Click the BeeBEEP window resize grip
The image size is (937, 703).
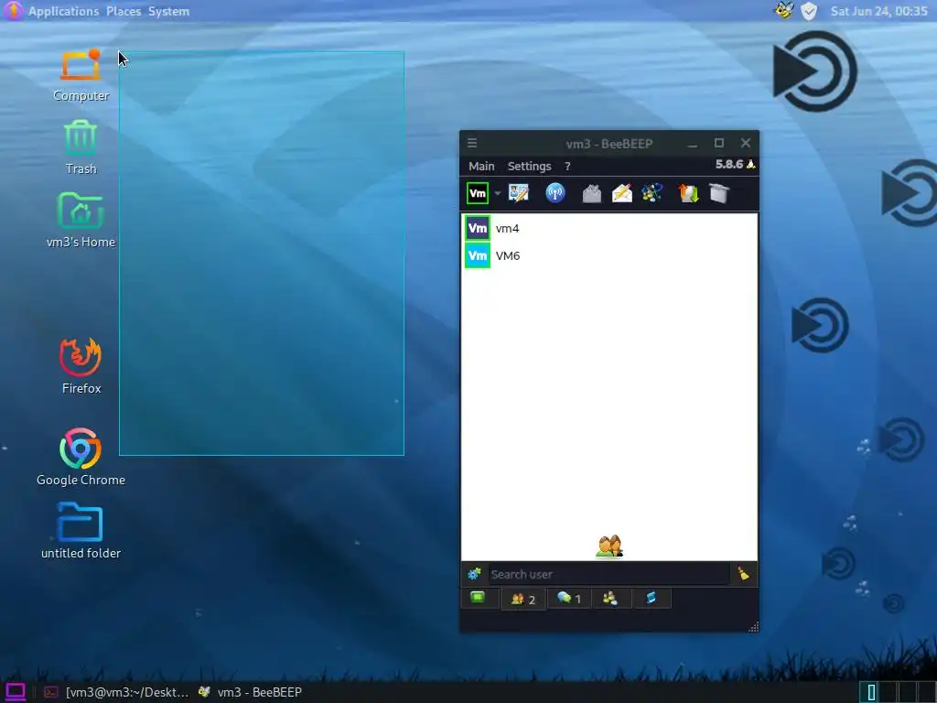(x=753, y=626)
